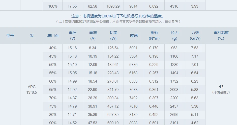This screenshot has width=237, height=125.
Task: Select the 型号 column header
Action: (x=10, y=36)
